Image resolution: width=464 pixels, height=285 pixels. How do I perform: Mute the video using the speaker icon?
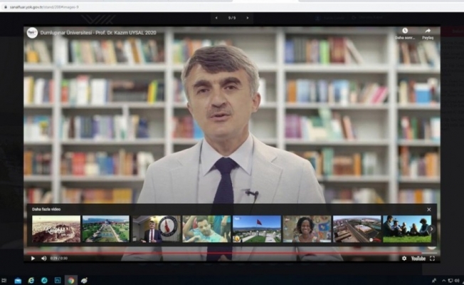coord(43,258)
